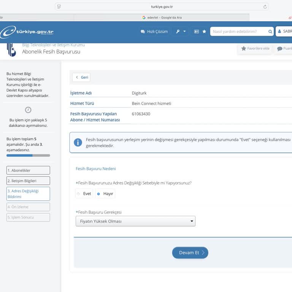Click the BTK institution logo
The height and width of the screenshot is (292, 292).
coord(11,49)
